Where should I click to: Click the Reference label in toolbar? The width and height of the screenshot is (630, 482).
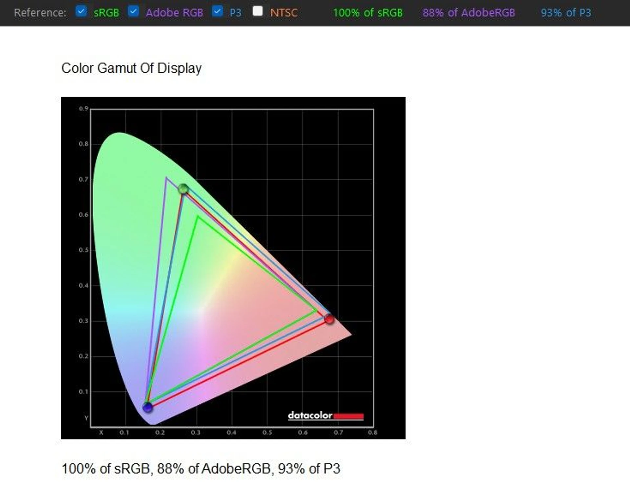click(40, 13)
